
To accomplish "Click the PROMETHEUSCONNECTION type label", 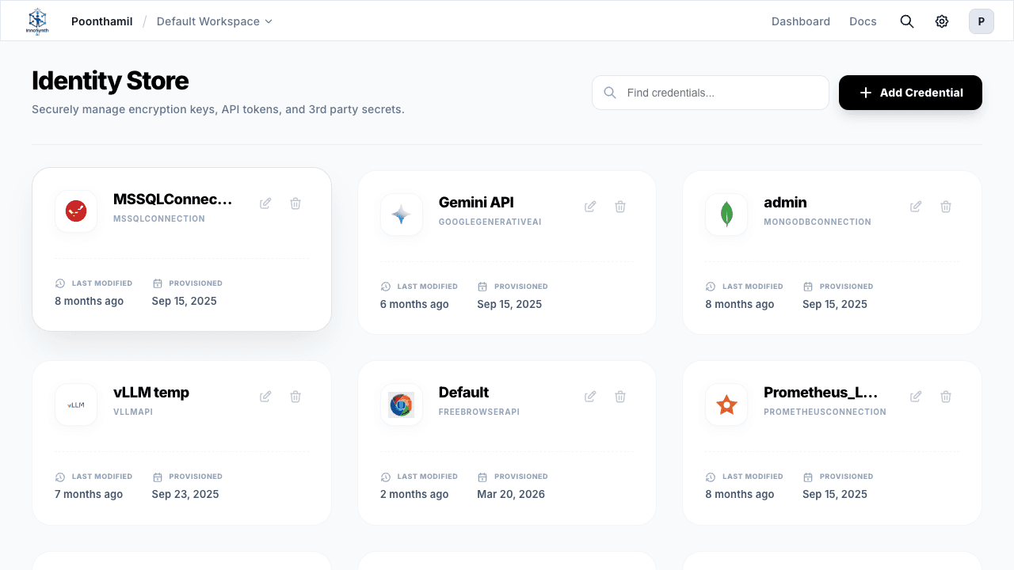I will pyautogui.click(x=825, y=412).
